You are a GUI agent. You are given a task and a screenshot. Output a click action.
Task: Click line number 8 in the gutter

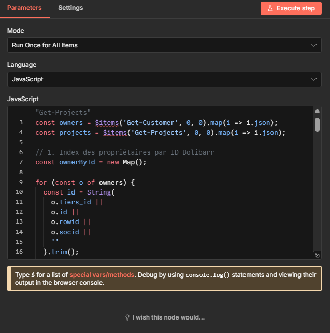coord(21,172)
